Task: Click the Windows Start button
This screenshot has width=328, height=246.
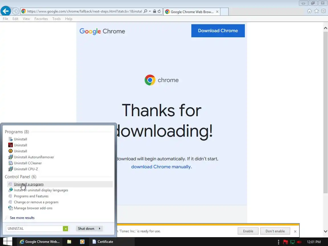Action: tap(7, 242)
